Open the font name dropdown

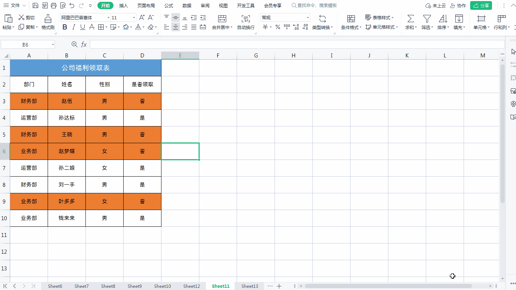tap(108, 17)
